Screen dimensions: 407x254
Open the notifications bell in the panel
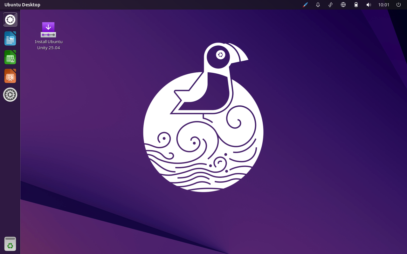tap(318, 4)
